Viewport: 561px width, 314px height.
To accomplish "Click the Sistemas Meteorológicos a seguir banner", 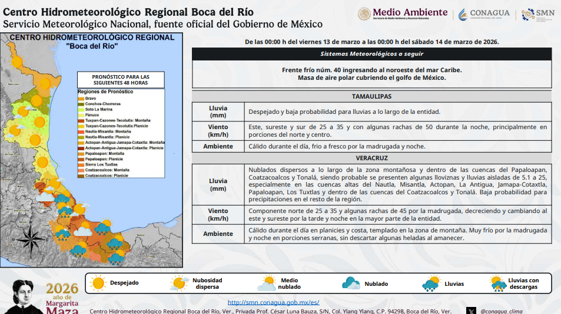I will [x=371, y=53].
